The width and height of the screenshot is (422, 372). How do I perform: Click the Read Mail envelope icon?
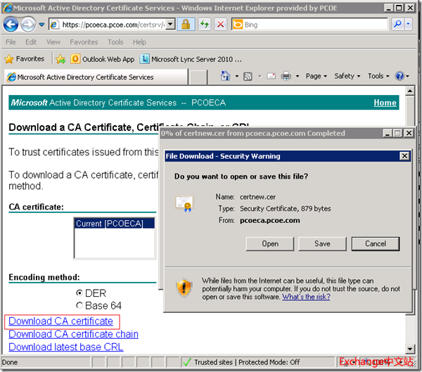[x=271, y=76]
